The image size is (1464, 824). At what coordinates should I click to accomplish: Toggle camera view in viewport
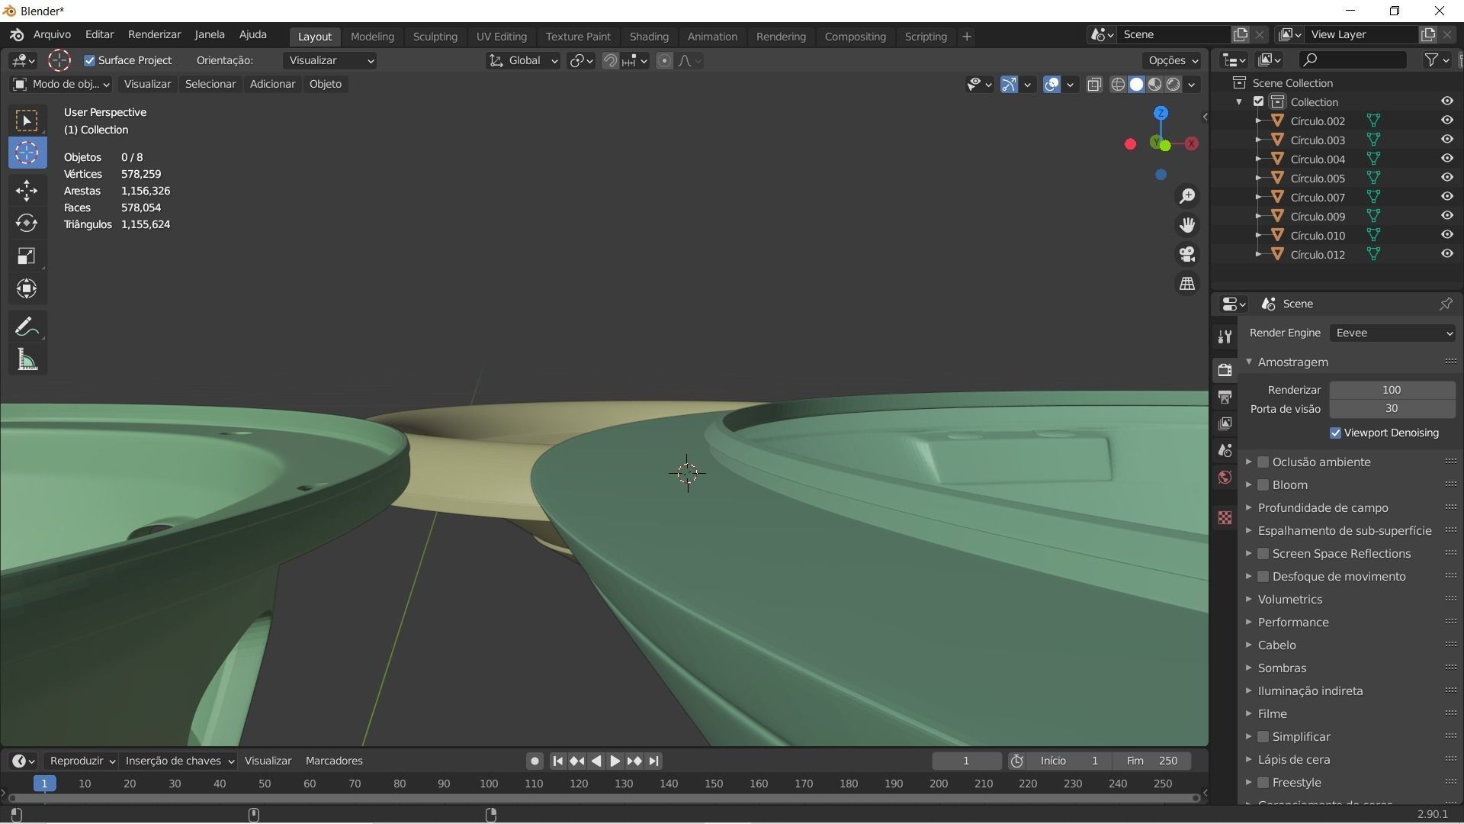[x=1187, y=254]
